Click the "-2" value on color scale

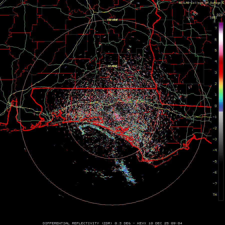[x=215, y=128]
